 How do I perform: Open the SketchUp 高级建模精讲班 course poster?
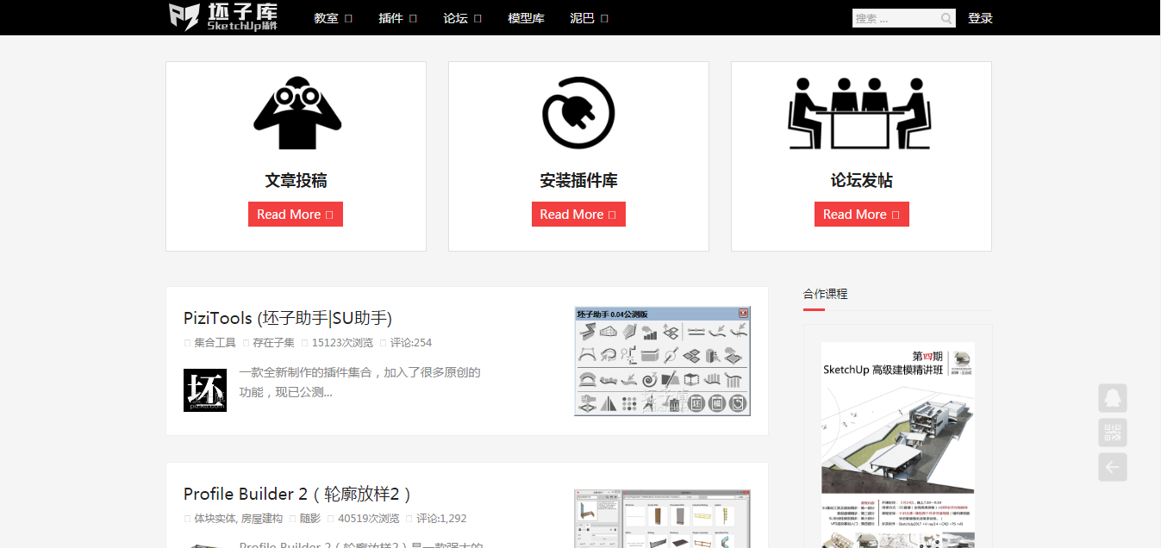tap(897, 445)
